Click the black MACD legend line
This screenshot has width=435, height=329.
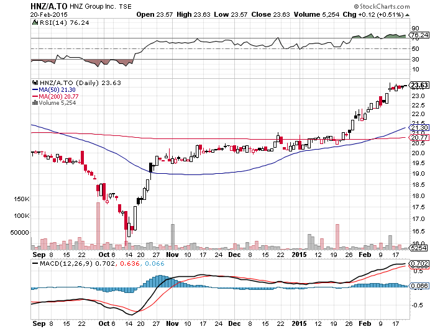point(35,263)
